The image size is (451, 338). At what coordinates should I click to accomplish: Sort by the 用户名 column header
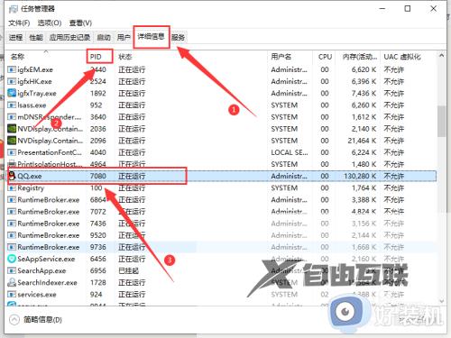coord(290,57)
